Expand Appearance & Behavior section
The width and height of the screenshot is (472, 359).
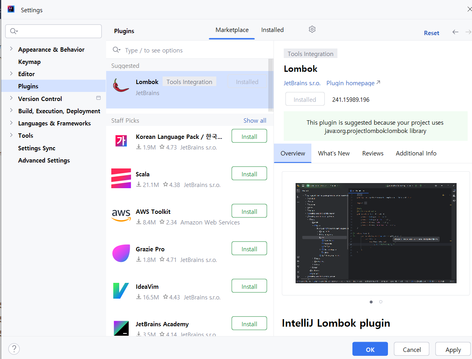tap(11, 49)
